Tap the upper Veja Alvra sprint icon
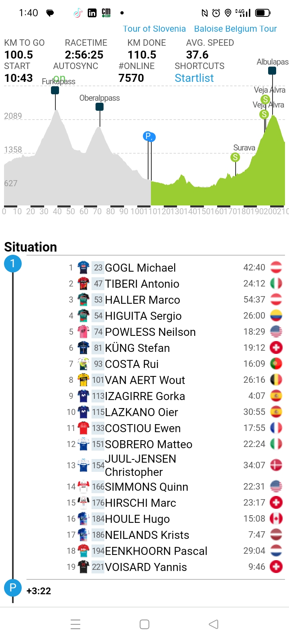 [265, 99]
